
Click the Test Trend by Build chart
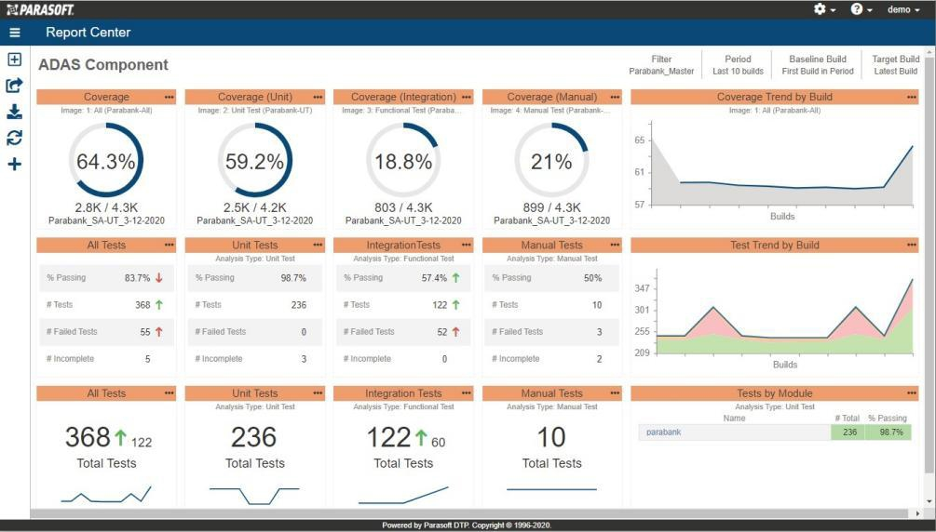[x=784, y=313]
